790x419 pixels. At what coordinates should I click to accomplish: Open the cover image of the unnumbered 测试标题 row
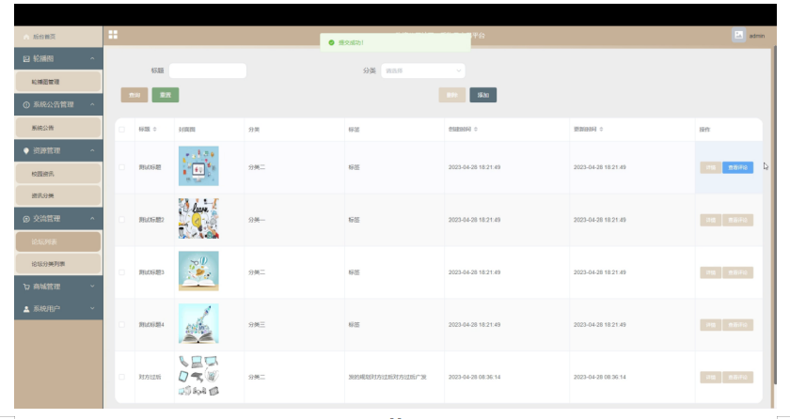(x=198, y=166)
